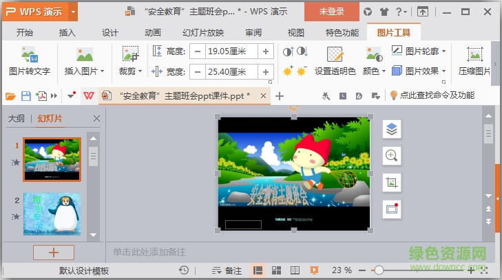
Task: Click the open folder icon in quick toolbar
Action: (10, 96)
